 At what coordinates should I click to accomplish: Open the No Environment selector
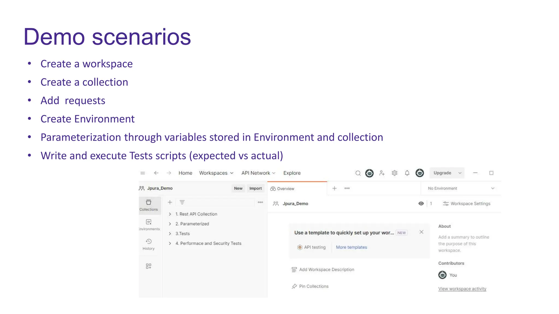pos(461,188)
